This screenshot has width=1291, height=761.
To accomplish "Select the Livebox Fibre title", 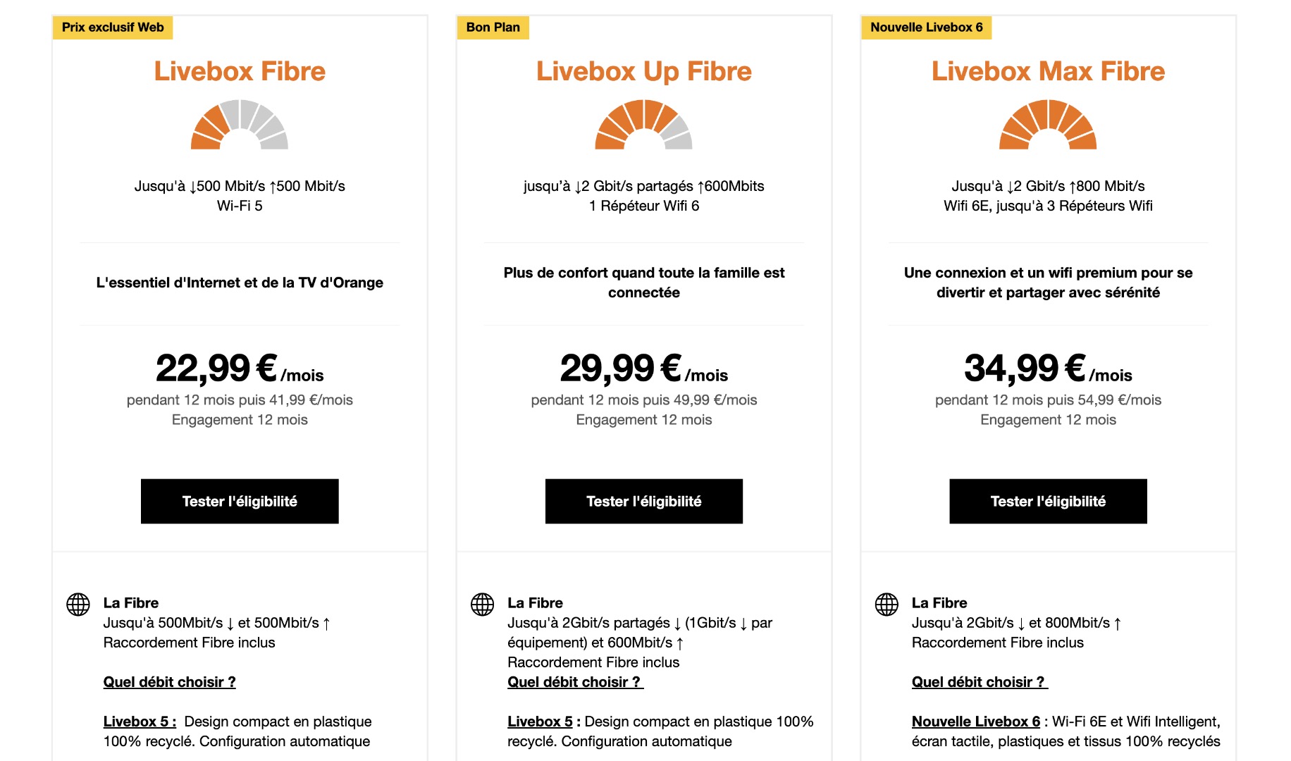I will [240, 71].
